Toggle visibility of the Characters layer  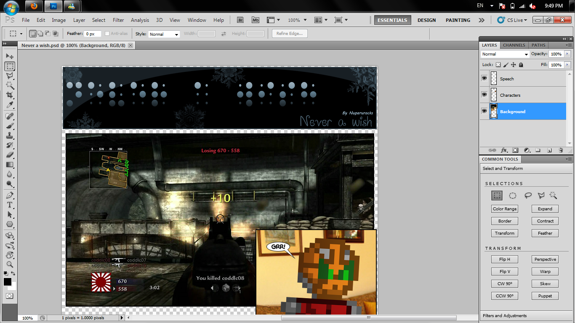click(484, 95)
